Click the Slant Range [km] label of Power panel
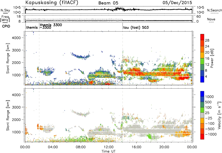The width and height of the screenshot is (222, 153). click(8, 58)
